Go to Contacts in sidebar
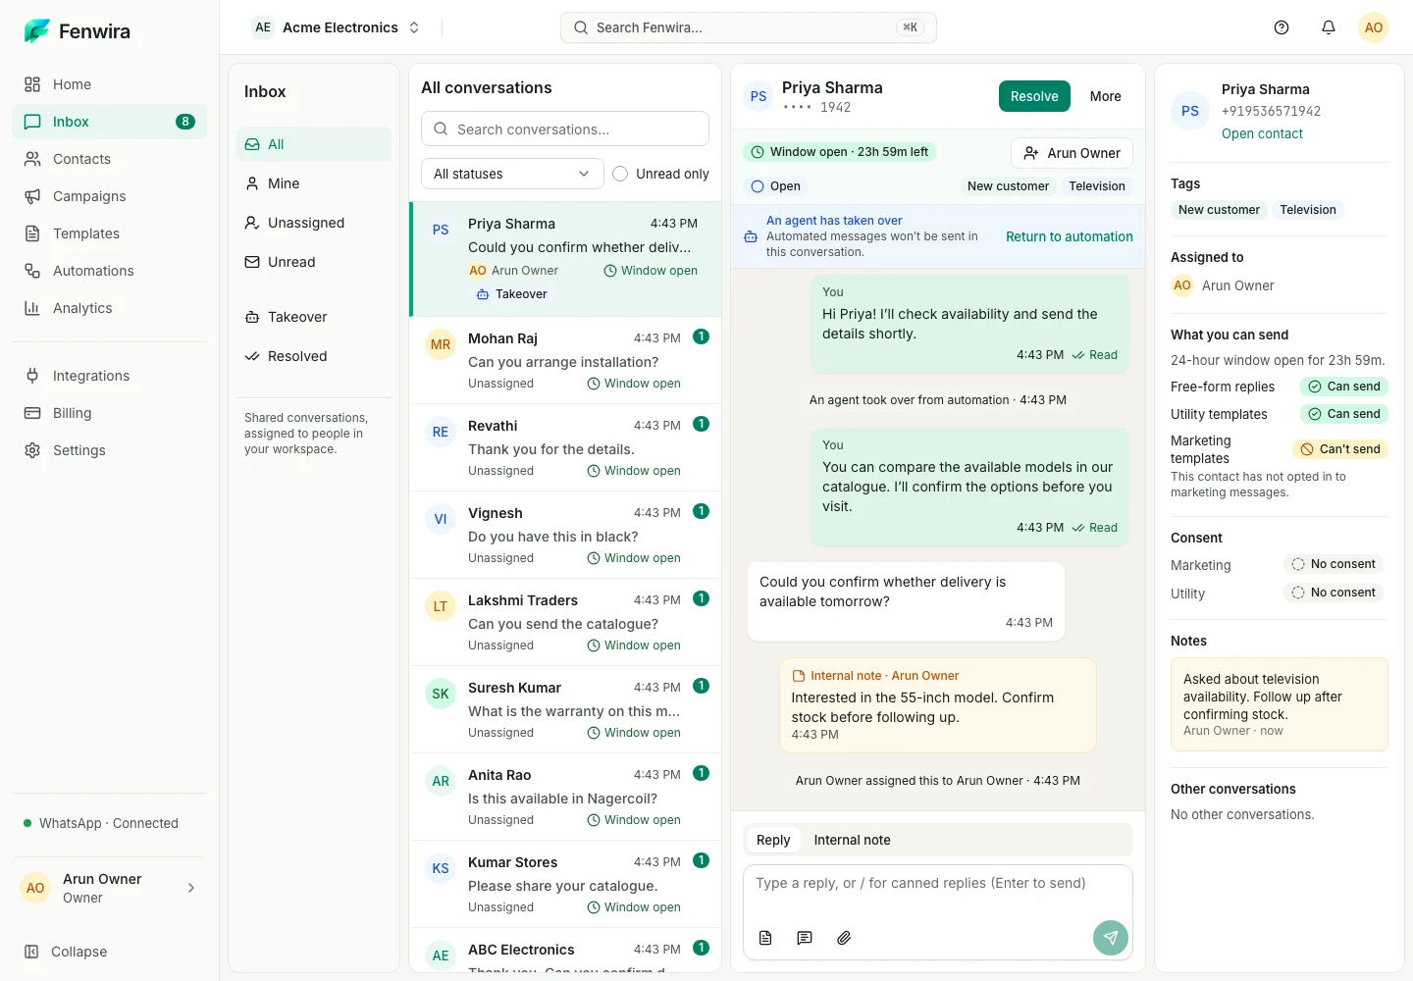Viewport: 1413px width, 981px height. click(109, 159)
